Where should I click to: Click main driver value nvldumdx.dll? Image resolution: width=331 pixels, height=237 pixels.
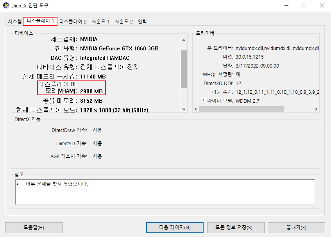coord(277,48)
